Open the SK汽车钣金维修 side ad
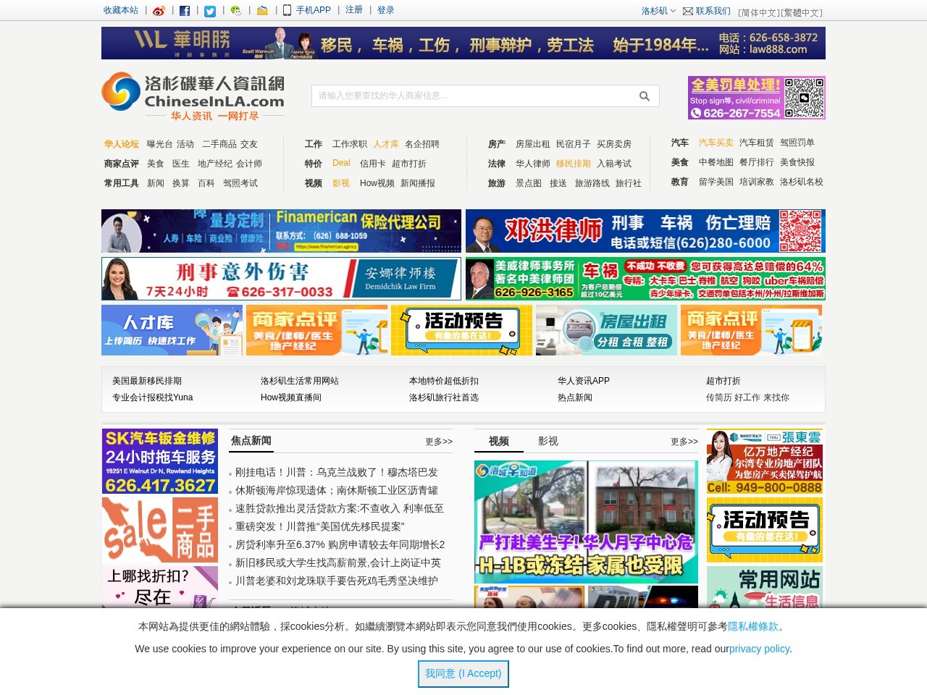Image resolution: width=927 pixels, height=695 pixels. (x=160, y=461)
